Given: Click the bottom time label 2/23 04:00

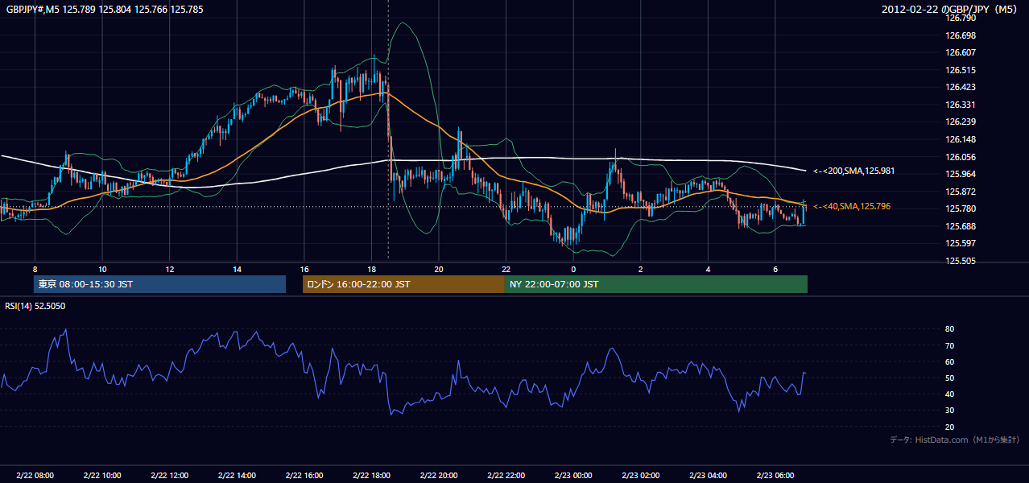Looking at the screenshot, I should point(708,476).
